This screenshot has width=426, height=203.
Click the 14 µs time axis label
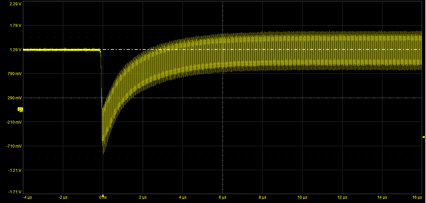[x=382, y=198]
